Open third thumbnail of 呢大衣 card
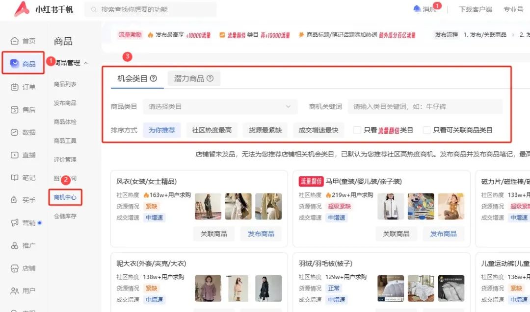 [x=268, y=288]
